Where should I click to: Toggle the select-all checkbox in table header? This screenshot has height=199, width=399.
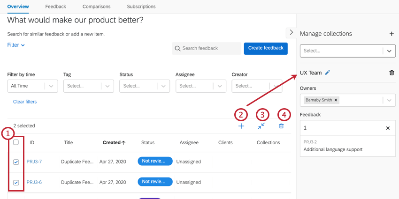[16, 142]
